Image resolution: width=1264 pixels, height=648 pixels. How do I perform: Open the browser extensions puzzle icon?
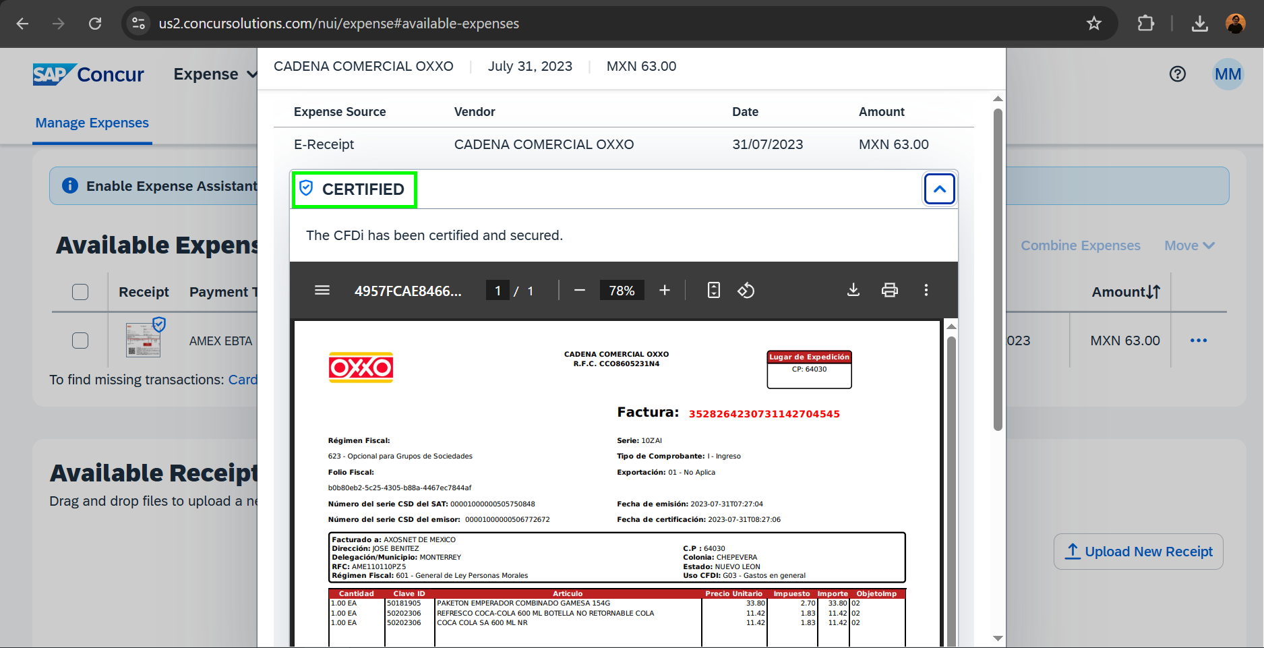pyautogui.click(x=1145, y=24)
